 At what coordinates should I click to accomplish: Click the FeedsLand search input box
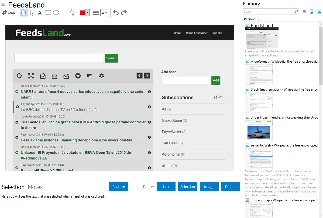click(x=59, y=58)
